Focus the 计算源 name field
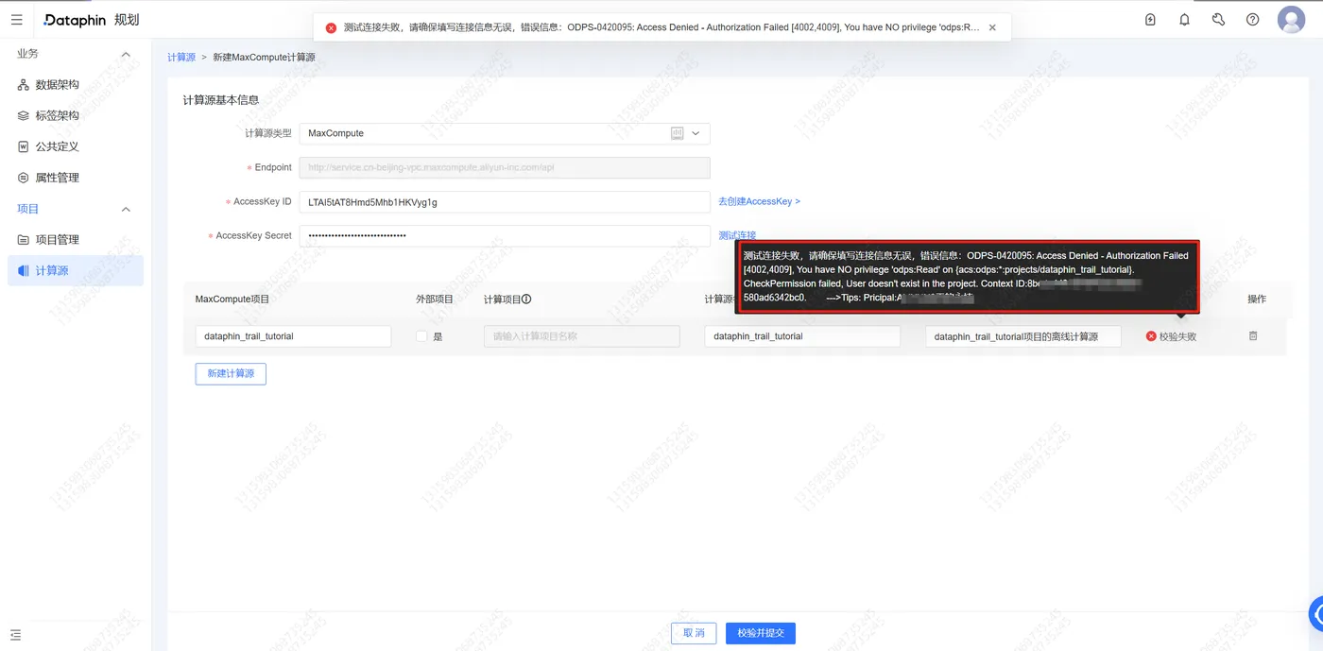This screenshot has width=1323, height=651. tap(802, 336)
